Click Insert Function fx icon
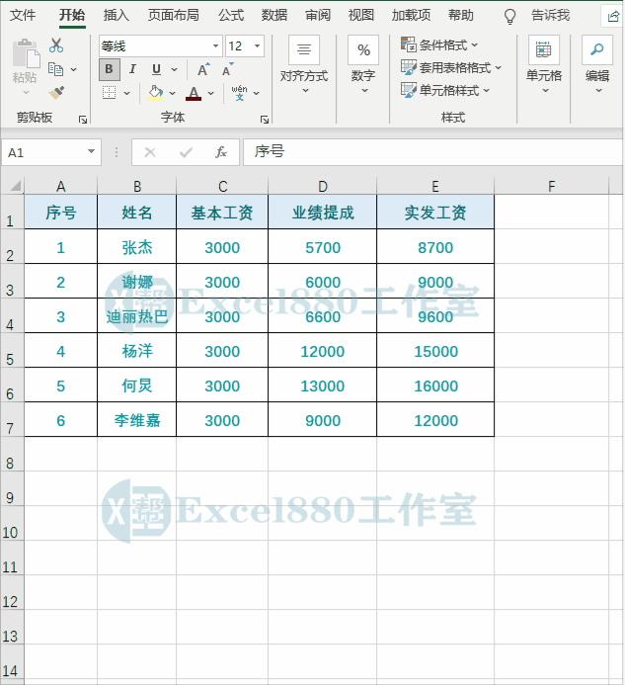Screen dimensions: 625x685 pyautogui.click(x=221, y=152)
